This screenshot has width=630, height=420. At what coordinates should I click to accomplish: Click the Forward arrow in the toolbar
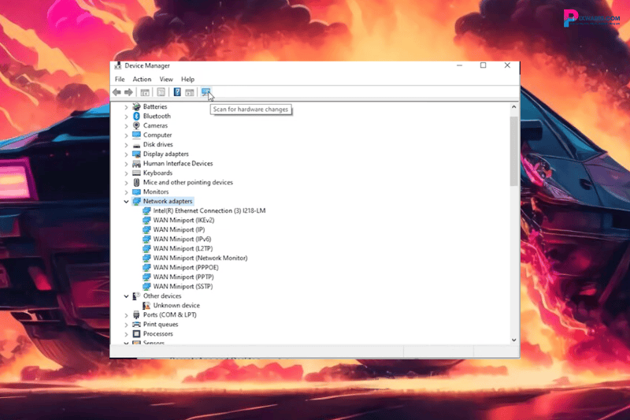point(128,92)
